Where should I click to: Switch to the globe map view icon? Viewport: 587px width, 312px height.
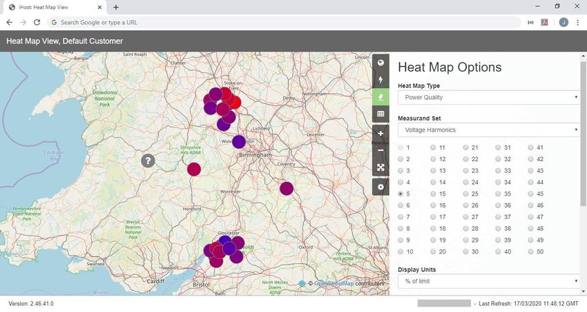point(381,63)
